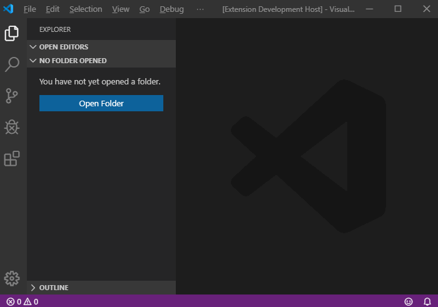This screenshot has width=438, height=307.
Task: Click the errors count icon in status bar
Action: click(x=14, y=302)
